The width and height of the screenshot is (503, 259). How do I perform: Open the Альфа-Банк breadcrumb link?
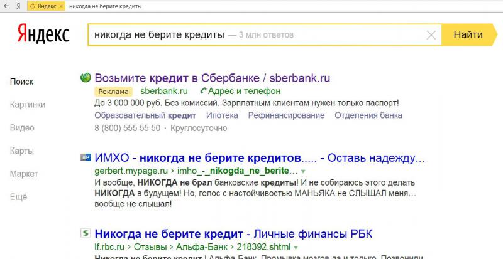(202, 247)
